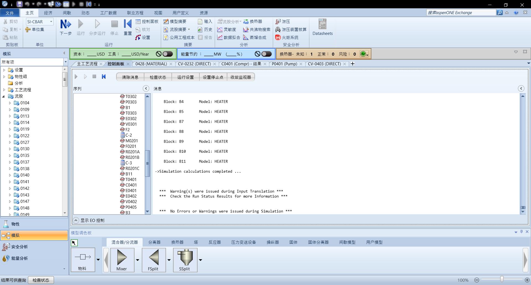
Task: Open the 安全分析 navigation pane
Action: tap(34, 247)
